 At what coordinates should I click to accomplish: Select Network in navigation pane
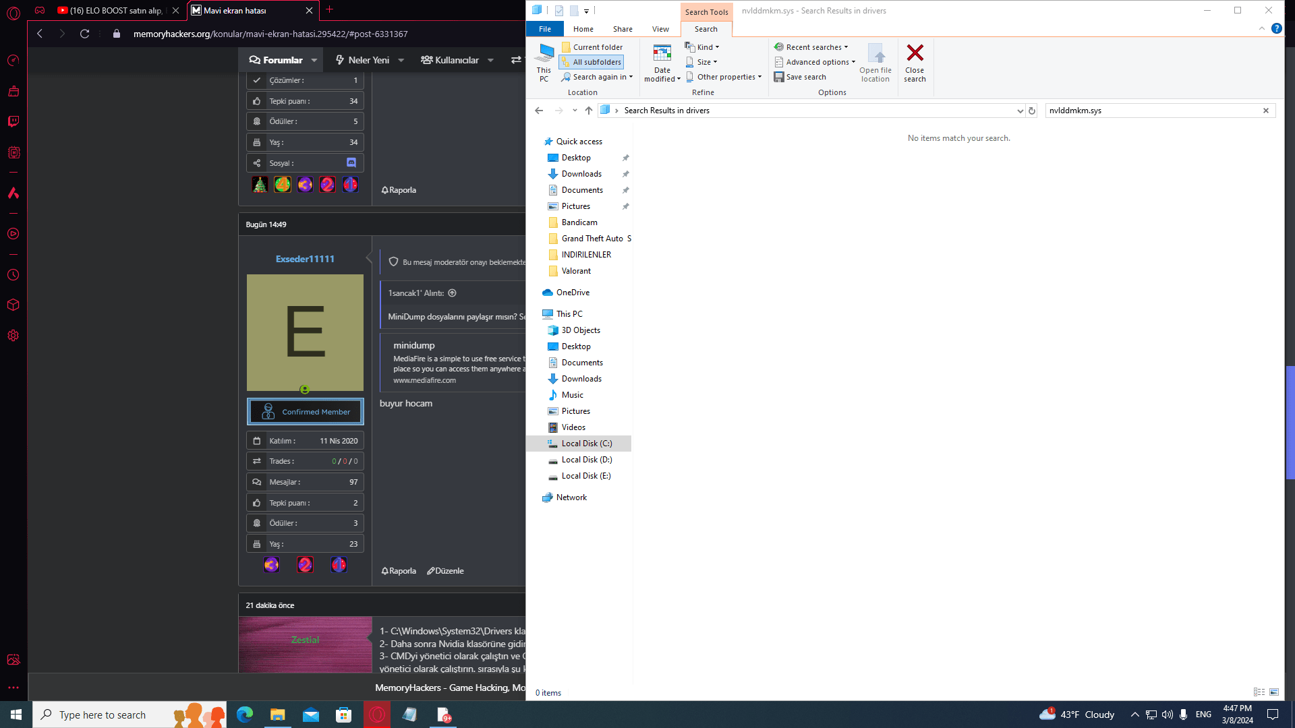point(571,497)
